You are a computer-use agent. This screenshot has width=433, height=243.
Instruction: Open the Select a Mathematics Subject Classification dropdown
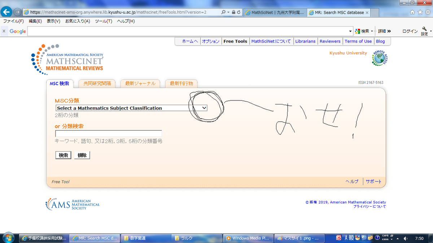(131, 108)
